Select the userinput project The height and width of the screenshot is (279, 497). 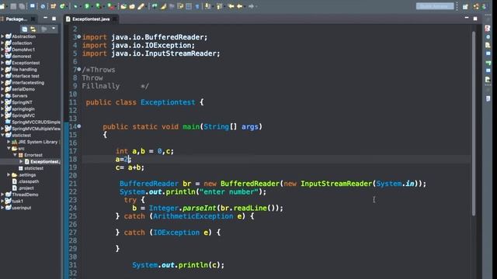pos(21,208)
